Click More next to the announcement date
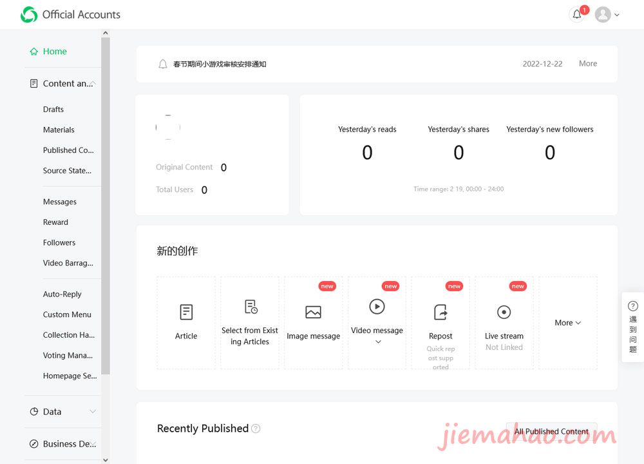 click(x=588, y=64)
